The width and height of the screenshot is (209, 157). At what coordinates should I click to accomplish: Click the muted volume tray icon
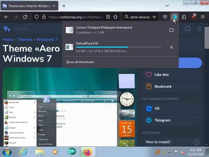click(x=182, y=152)
